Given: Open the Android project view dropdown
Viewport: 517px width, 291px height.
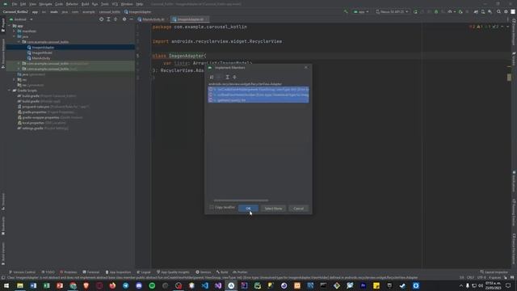Looking at the screenshot, I should (x=22, y=19).
